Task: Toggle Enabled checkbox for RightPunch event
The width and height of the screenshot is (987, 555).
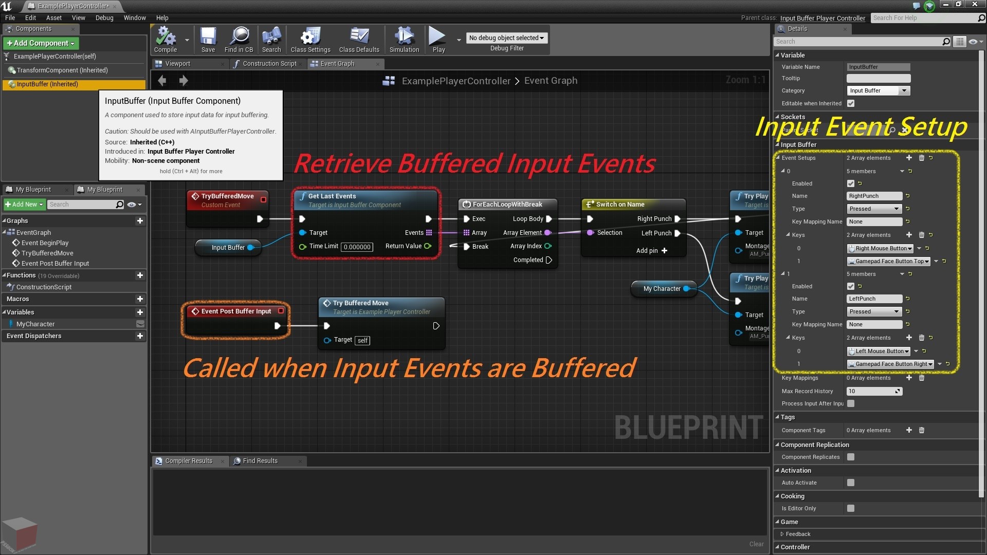Action: (851, 183)
